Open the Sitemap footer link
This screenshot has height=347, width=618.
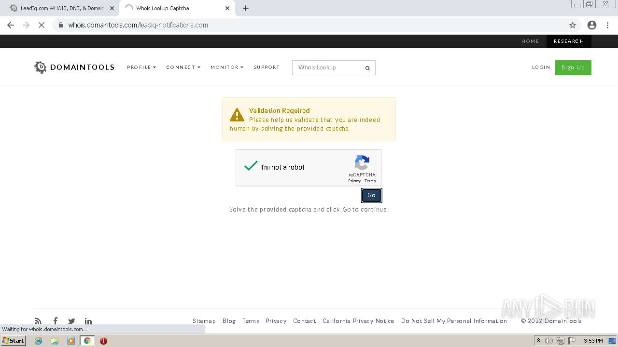(x=204, y=321)
